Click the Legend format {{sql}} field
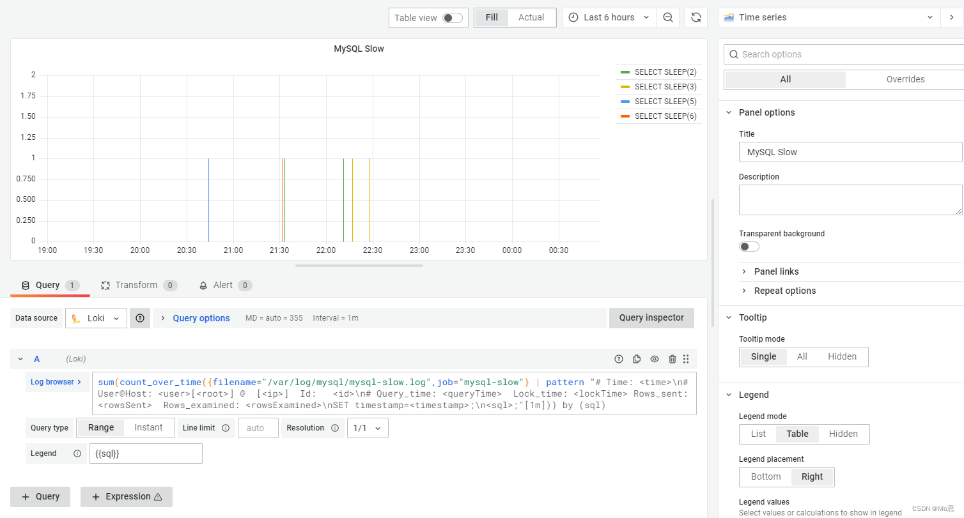The image size is (964, 518). tap(146, 453)
